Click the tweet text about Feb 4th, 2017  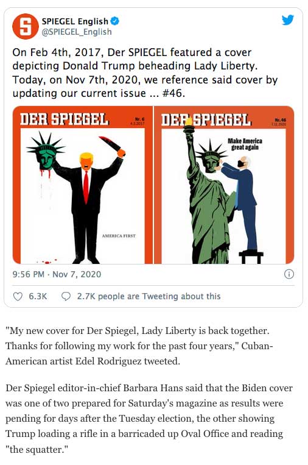pyautogui.click(x=145, y=73)
